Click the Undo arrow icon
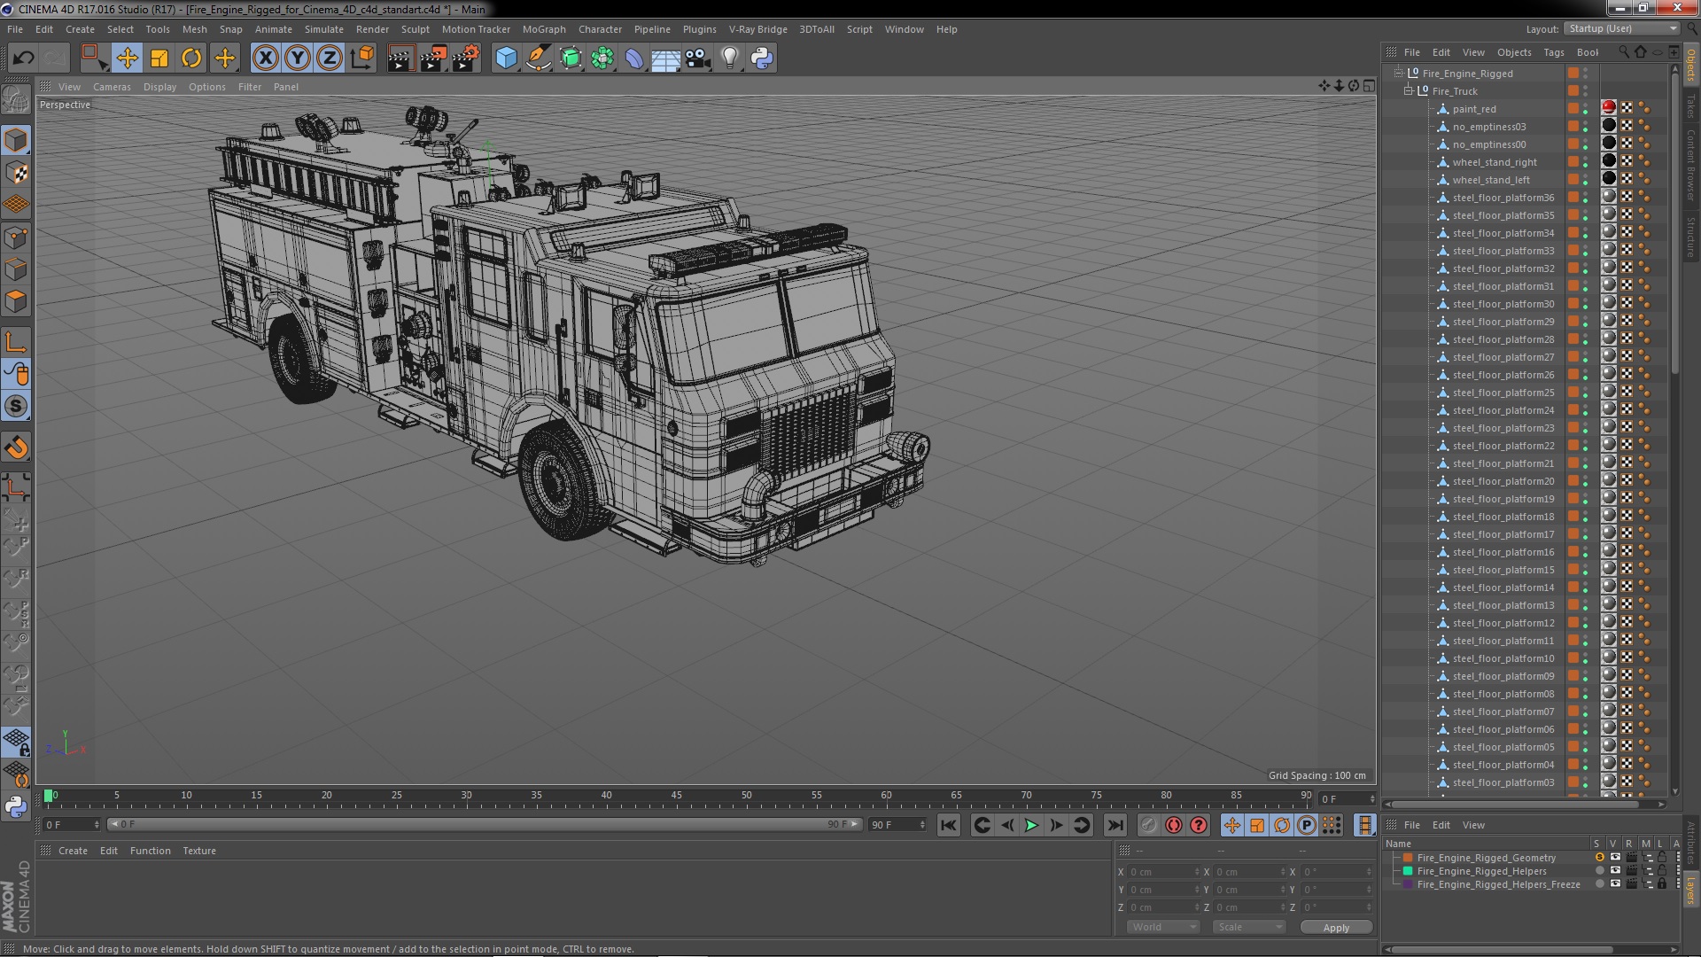1701x957 pixels. (x=23, y=58)
